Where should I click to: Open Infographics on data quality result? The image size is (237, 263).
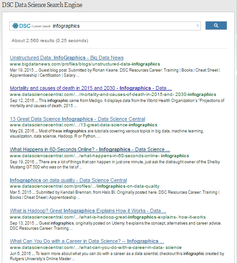68,180
